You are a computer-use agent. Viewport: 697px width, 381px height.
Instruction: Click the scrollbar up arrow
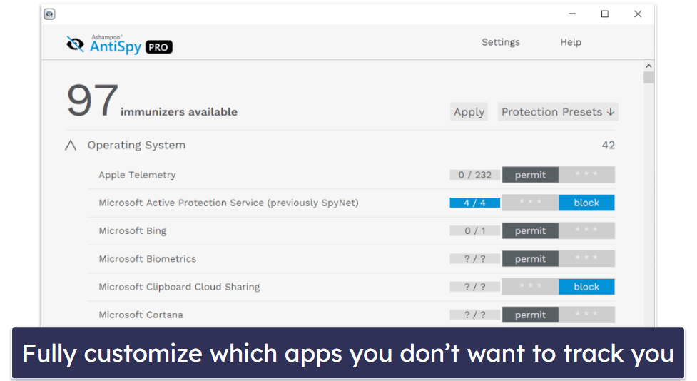click(x=648, y=66)
